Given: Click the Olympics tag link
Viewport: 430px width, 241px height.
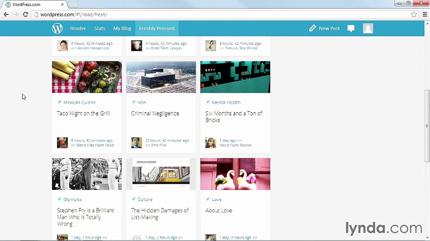Looking at the screenshot, I should click(73, 199).
